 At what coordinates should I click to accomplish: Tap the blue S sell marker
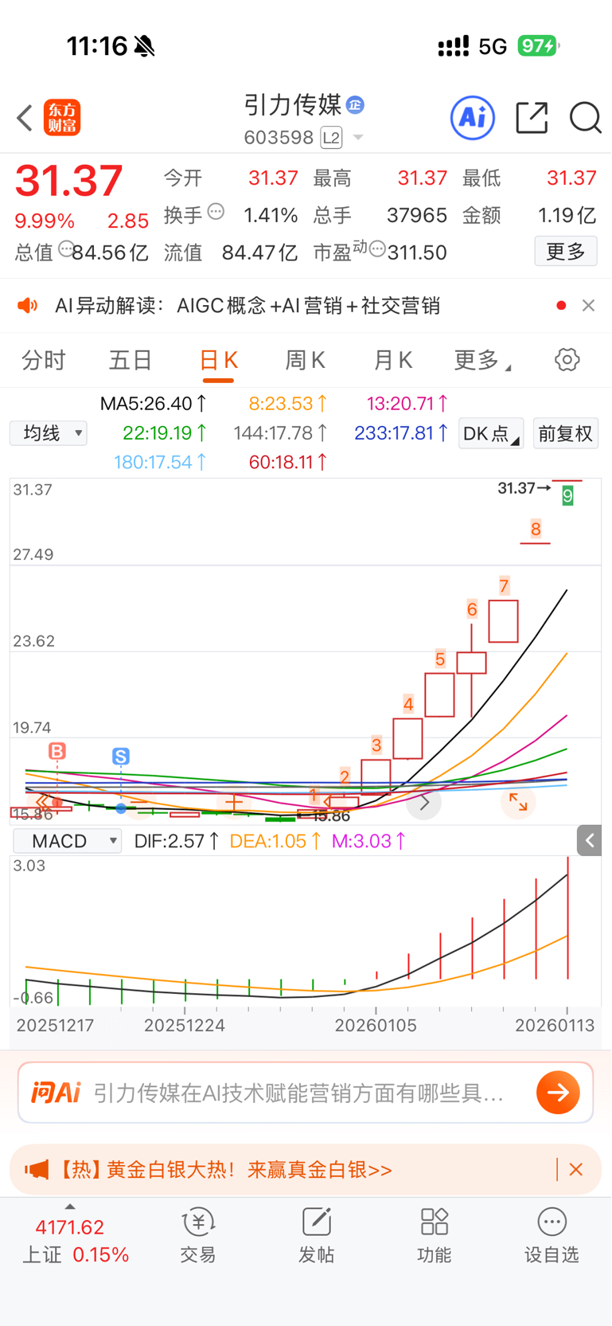click(121, 756)
